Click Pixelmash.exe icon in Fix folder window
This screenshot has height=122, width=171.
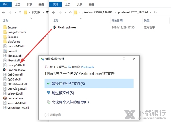[x=55, y=27]
